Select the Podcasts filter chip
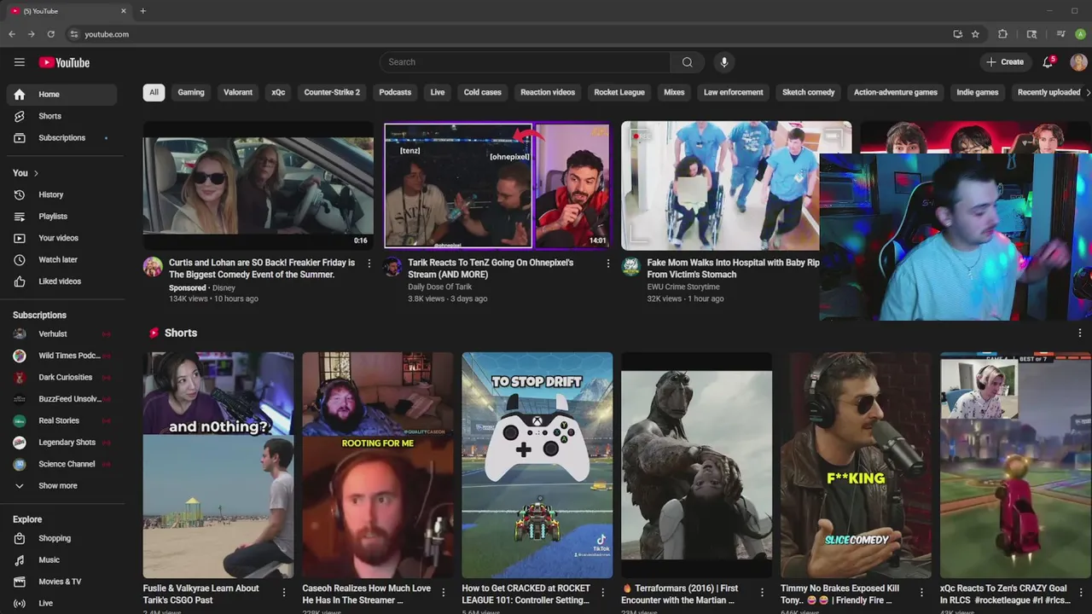The image size is (1092, 614). click(x=395, y=92)
